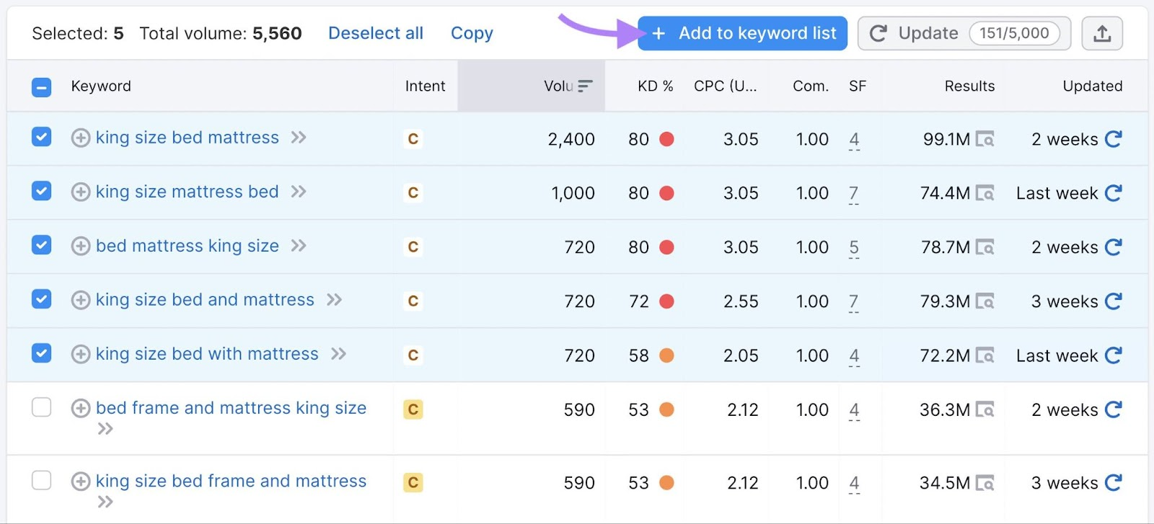Expand arrows under 'king size bed frame and mattress'
Viewport: 1154px width, 524px height.
(x=105, y=502)
